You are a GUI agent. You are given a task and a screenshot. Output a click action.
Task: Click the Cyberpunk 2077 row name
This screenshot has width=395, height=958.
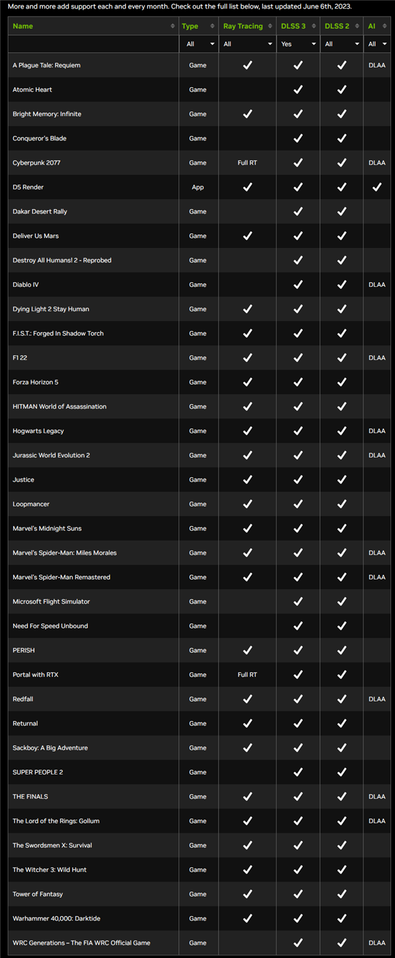tap(37, 163)
